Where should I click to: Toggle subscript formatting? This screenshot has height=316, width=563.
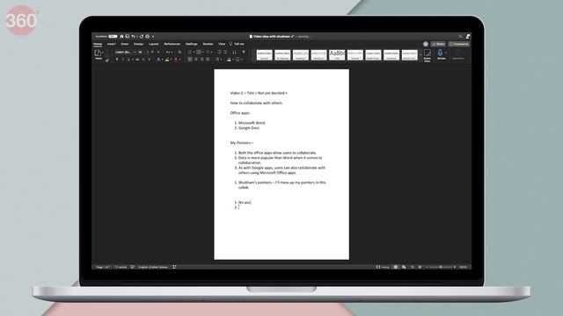(143, 60)
